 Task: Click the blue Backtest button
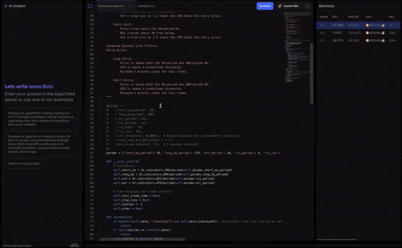pos(265,6)
